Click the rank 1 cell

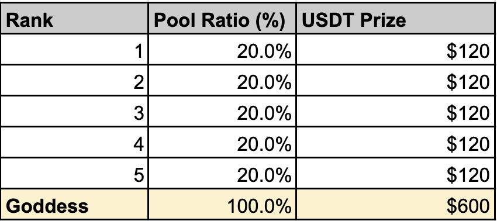[x=74, y=49]
